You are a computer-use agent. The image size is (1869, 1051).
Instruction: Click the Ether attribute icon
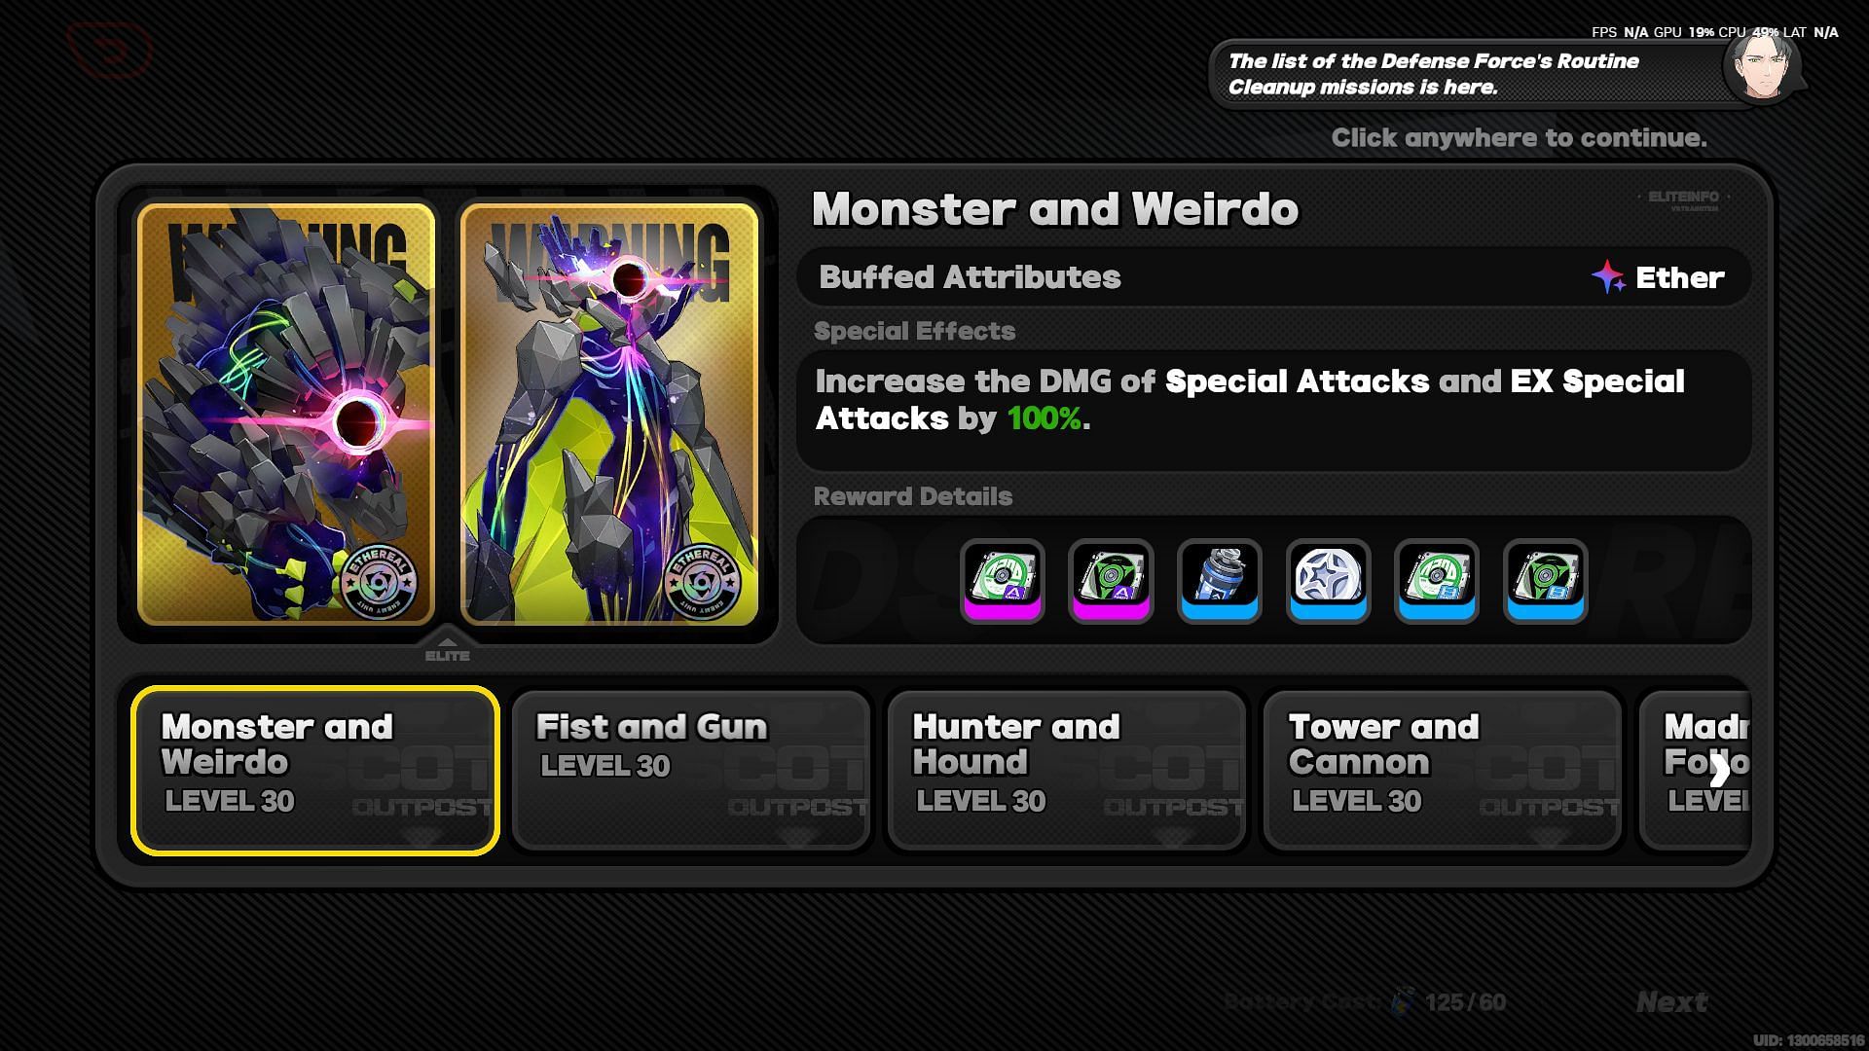tap(1607, 277)
